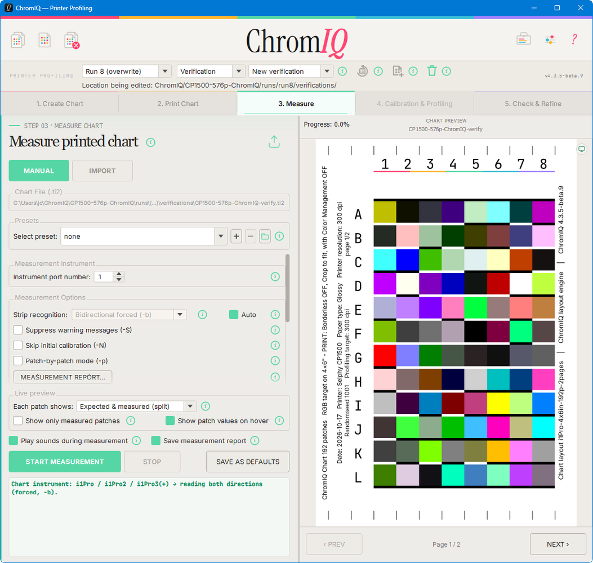Click the red patch G1 in chart
The height and width of the screenshot is (563, 593).
click(x=385, y=355)
